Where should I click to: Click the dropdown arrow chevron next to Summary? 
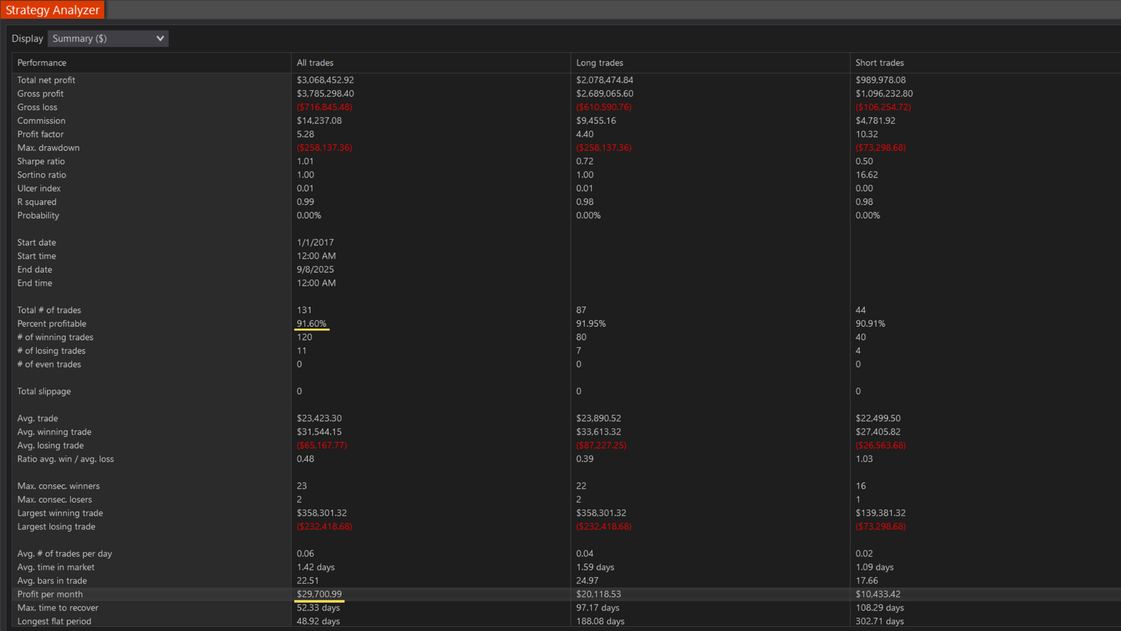(x=160, y=39)
